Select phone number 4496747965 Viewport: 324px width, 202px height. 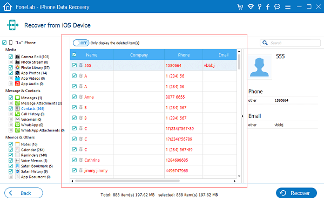[177, 170]
